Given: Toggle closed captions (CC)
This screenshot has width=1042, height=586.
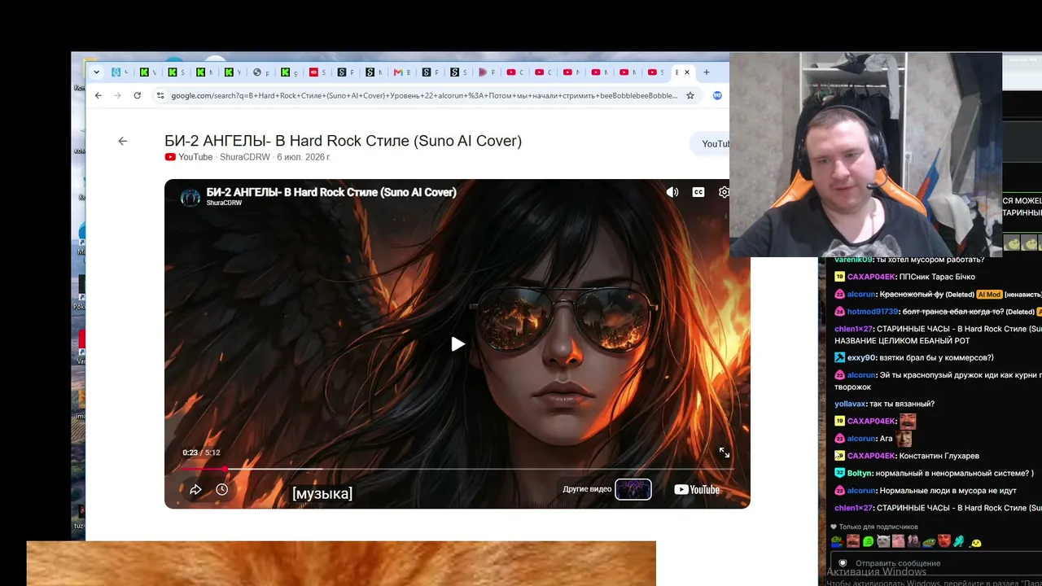Looking at the screenshot, I should [698, 192].
